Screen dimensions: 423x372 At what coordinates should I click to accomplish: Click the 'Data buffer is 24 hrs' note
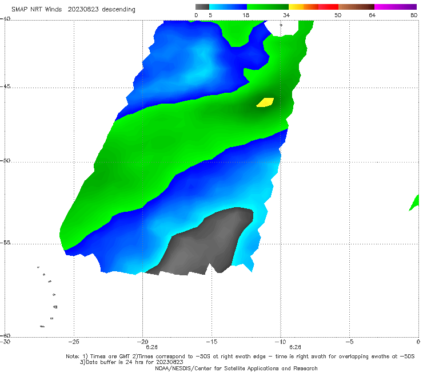coord(131,362)
